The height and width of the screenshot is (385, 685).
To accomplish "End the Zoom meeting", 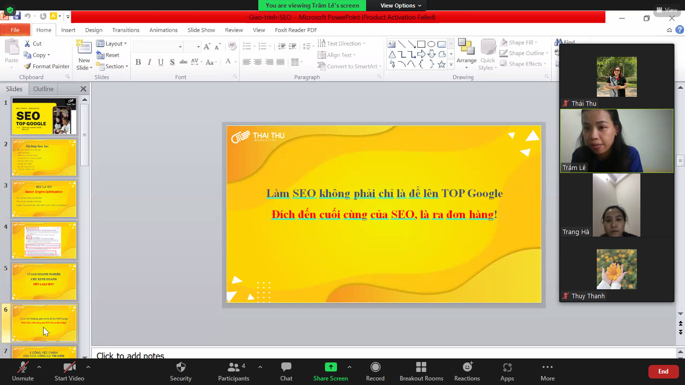I will pyautogui.click(x=663, y=371).
